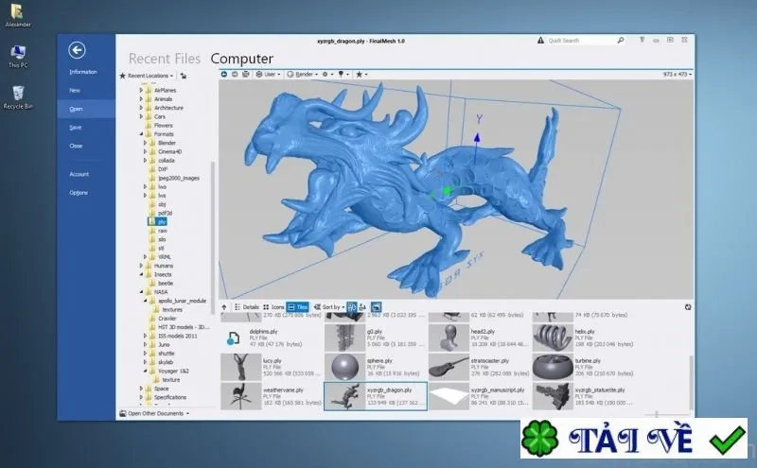Click the up-folder arrow in file toolbar
This screenshot has width=757, height=468.
(x=224, y=307)
